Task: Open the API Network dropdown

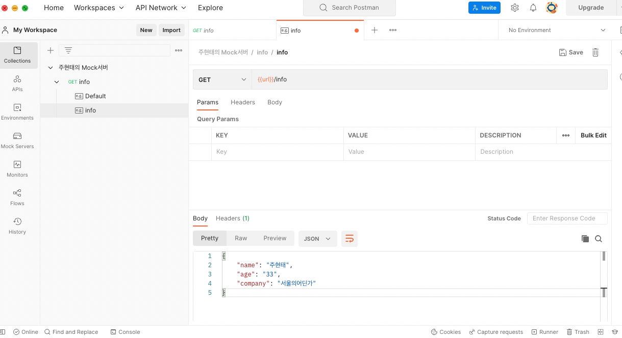Action: 161,8
